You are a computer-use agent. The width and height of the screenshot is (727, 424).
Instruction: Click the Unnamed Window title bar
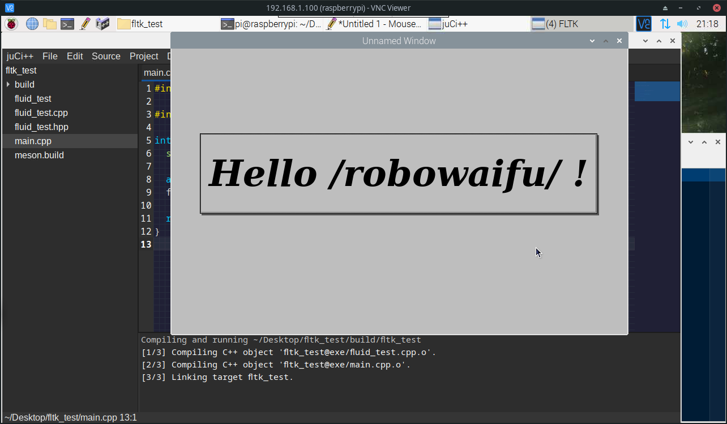click(399, 41)
